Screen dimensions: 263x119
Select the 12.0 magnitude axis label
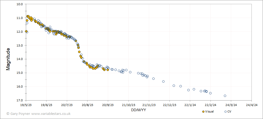20,31
